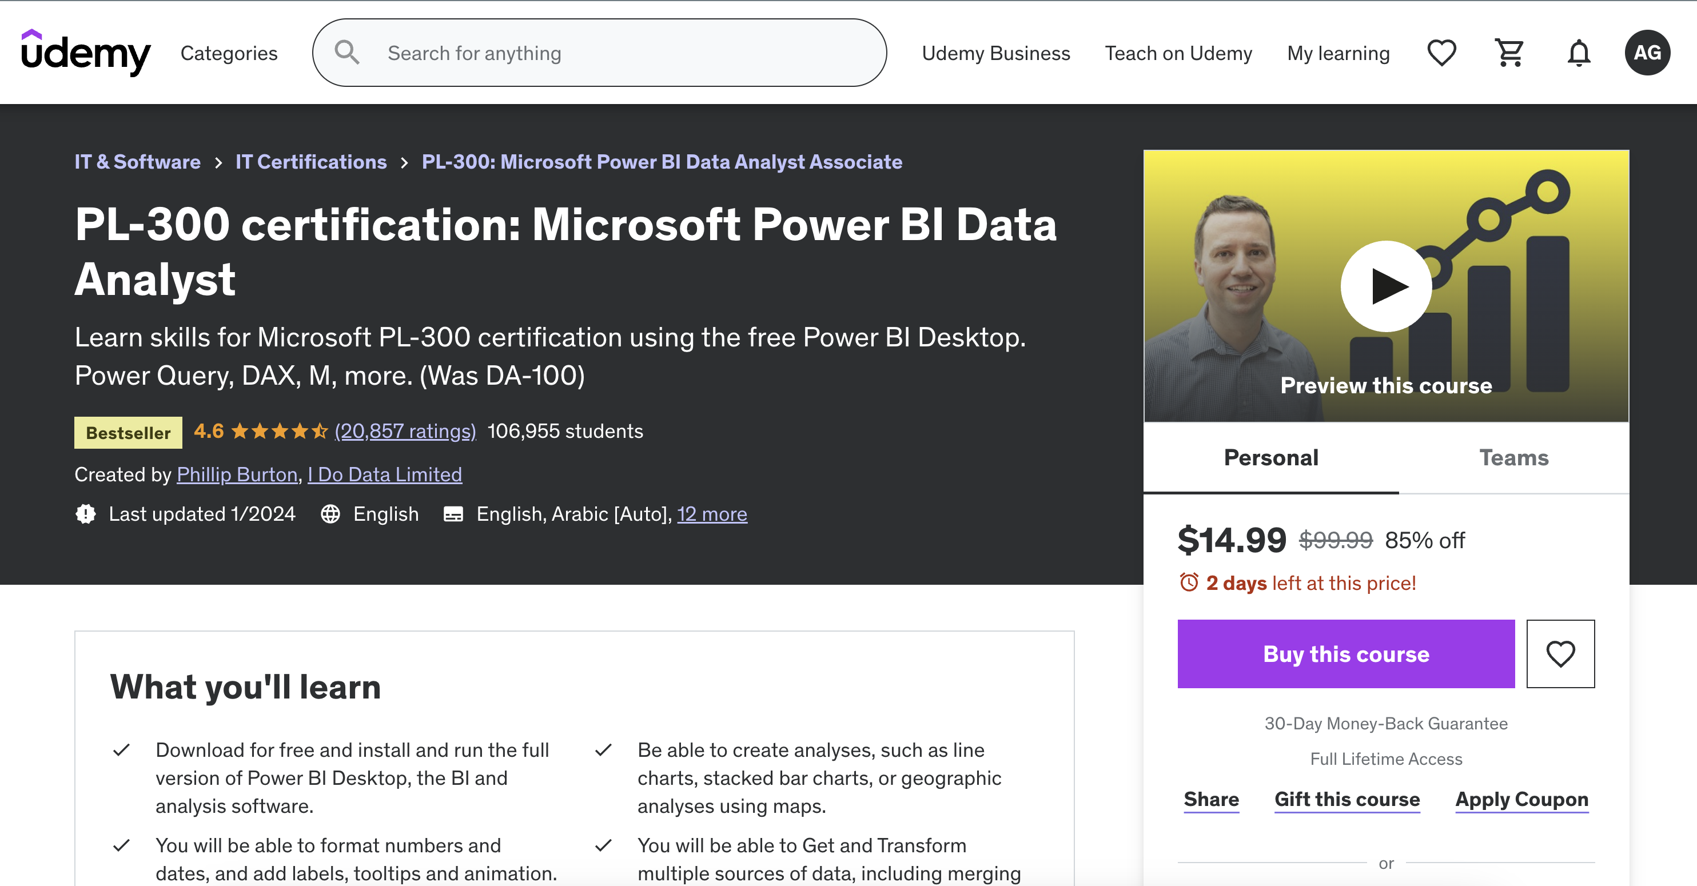
Task: Click the Search for anything field
Action: 599,53
